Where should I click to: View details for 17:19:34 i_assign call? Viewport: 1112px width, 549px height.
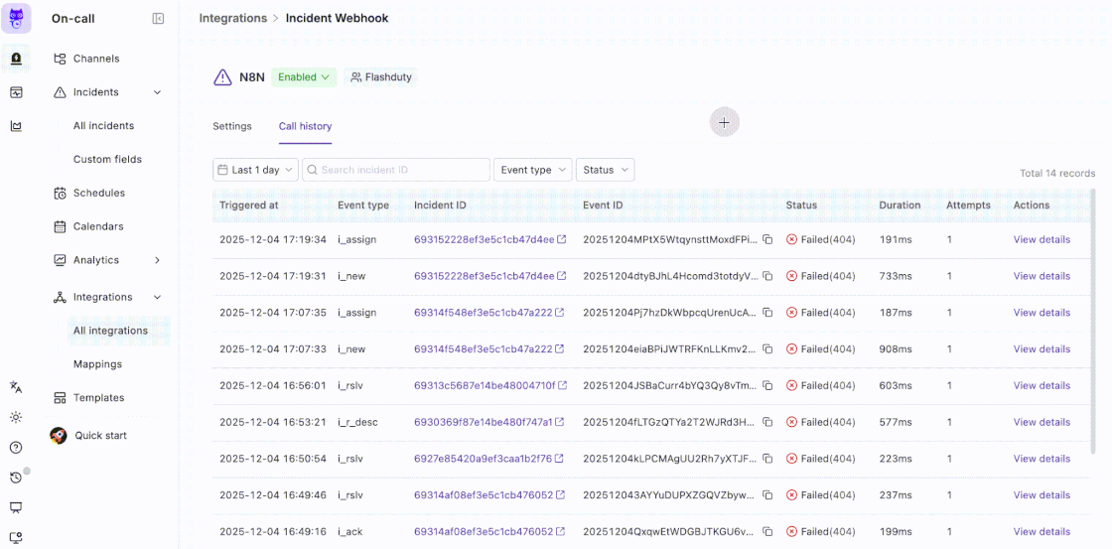coord(1042,239)
